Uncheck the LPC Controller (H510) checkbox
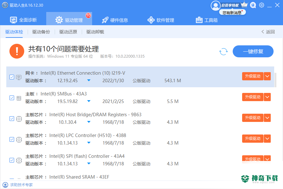The width and height of the screenshot is (283, 189). pyautogui.click(x=12, y=140)
